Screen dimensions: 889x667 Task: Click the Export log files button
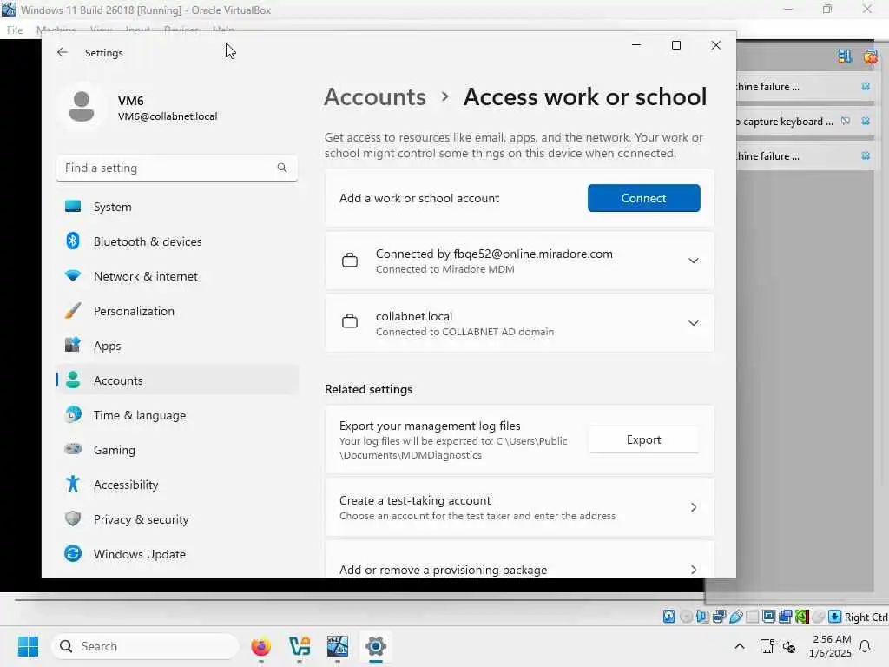[x=643, y=439]
